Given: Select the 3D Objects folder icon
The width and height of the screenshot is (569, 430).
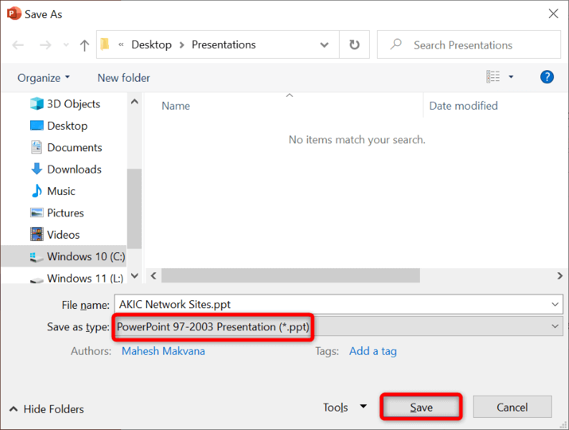Looking at the screenshot, I should point(37,104).
